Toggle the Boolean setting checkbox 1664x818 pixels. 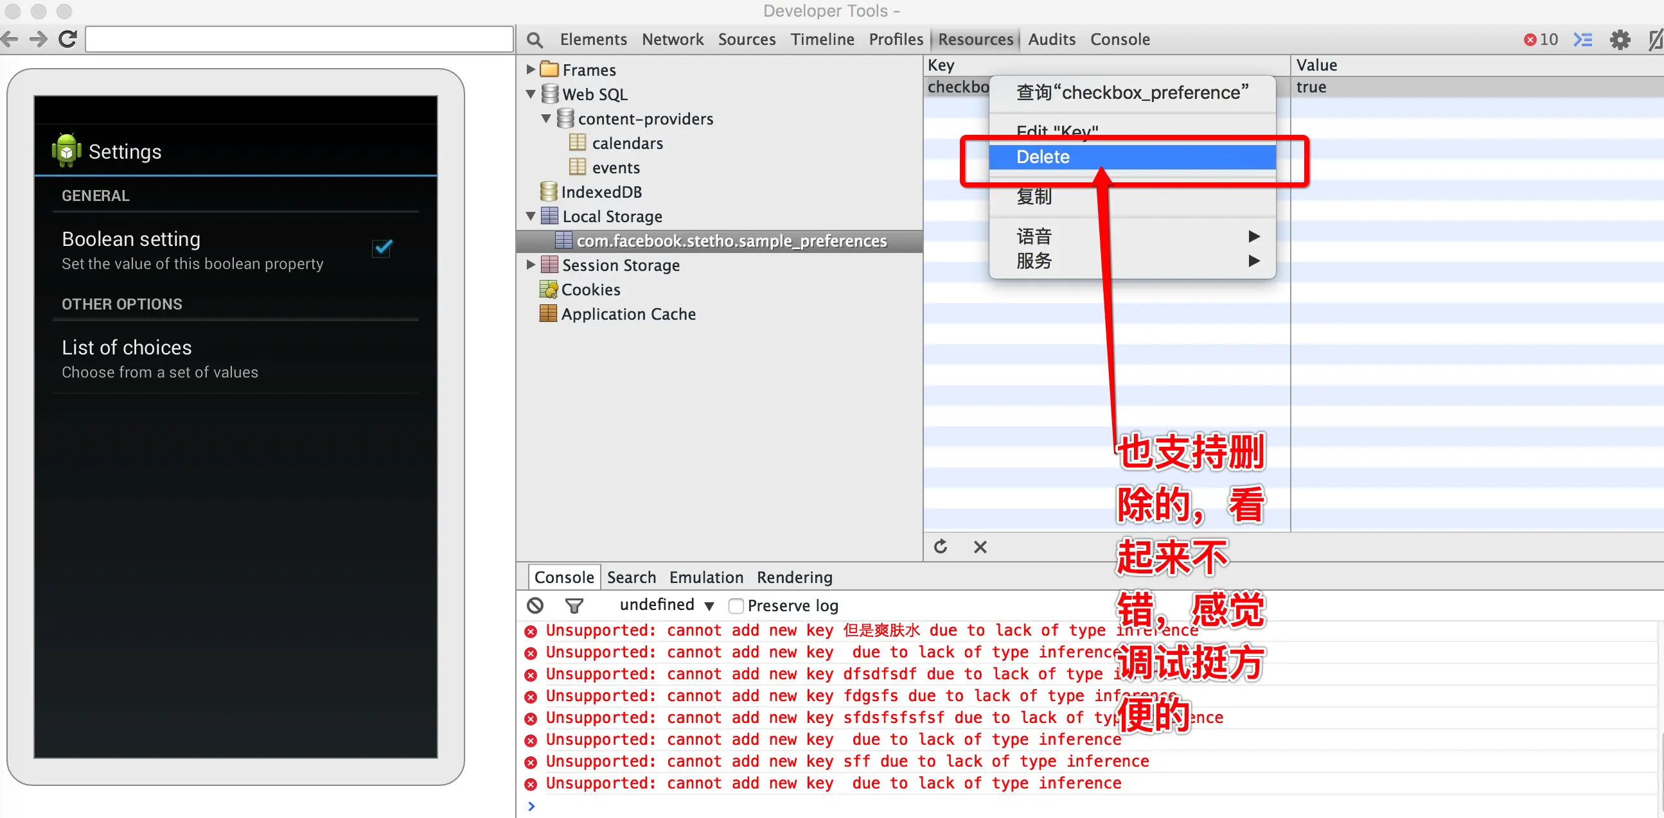382,248
